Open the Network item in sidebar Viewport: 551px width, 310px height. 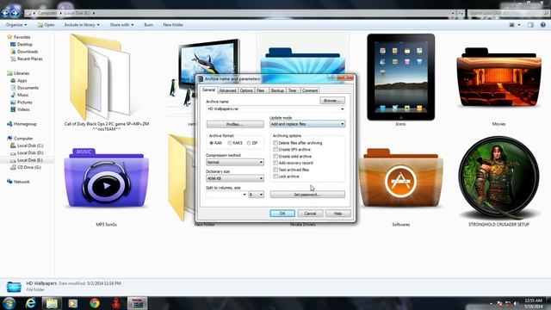pyautogui.click(x=22, y=182)
